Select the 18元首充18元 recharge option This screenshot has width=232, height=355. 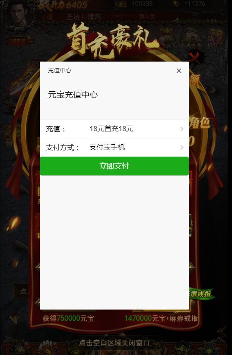pyautogui.click(x=111, y=129)
